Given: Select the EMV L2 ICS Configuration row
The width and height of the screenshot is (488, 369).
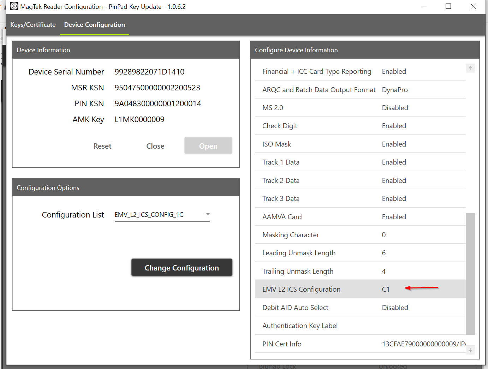Looking at the screenshot, I should (360, 289).
